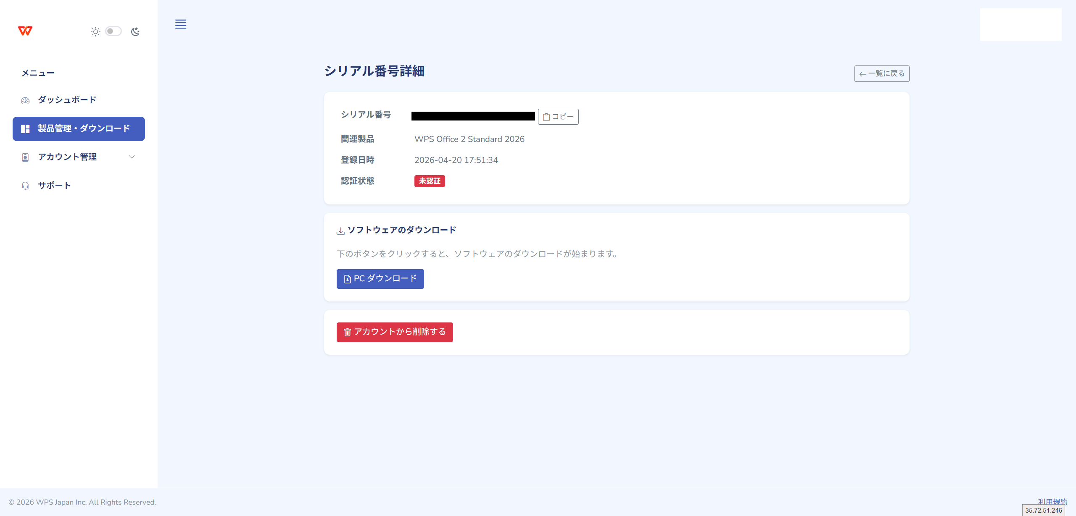Toggle the dark mode switch
1076x516 pixels.
[113, 31]
